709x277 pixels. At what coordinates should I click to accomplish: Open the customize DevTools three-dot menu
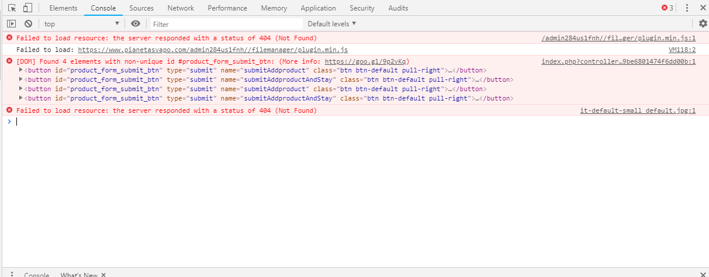click(x=687, y=8)
